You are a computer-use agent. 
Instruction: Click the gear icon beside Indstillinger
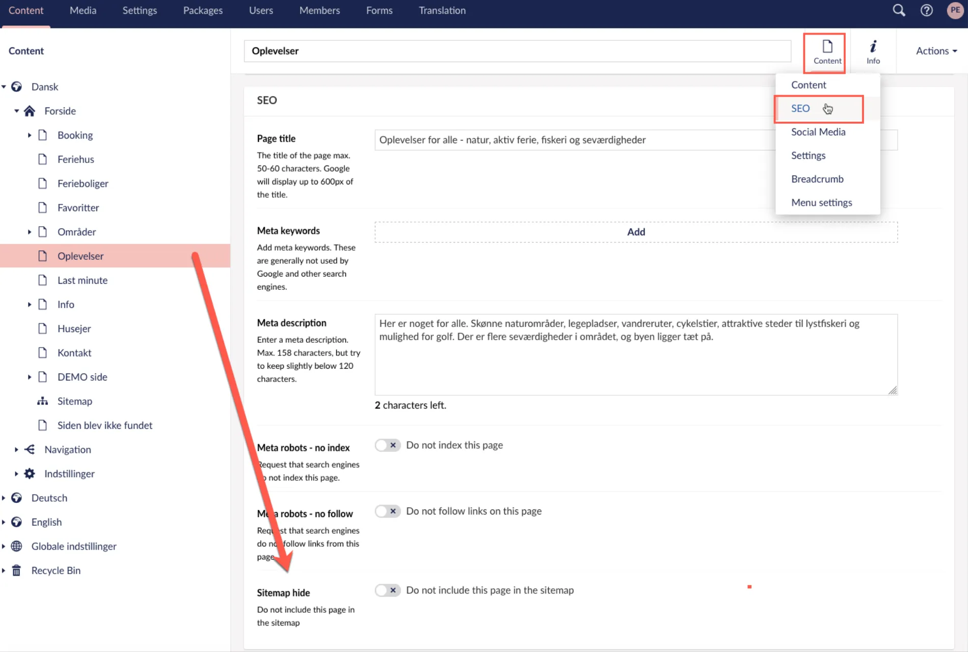click(30, 474)
